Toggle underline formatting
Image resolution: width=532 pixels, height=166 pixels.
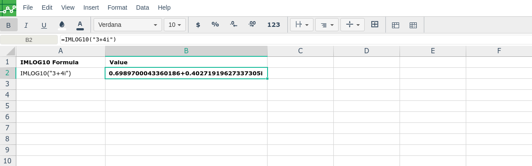tap(44, 25)
